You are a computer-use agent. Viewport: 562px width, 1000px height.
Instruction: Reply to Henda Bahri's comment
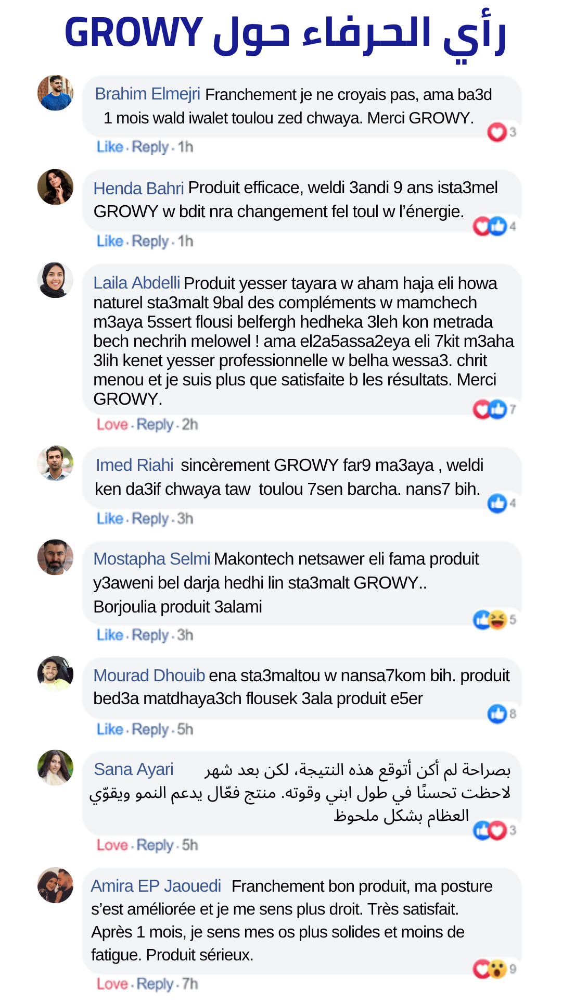[x=150, y=241]
